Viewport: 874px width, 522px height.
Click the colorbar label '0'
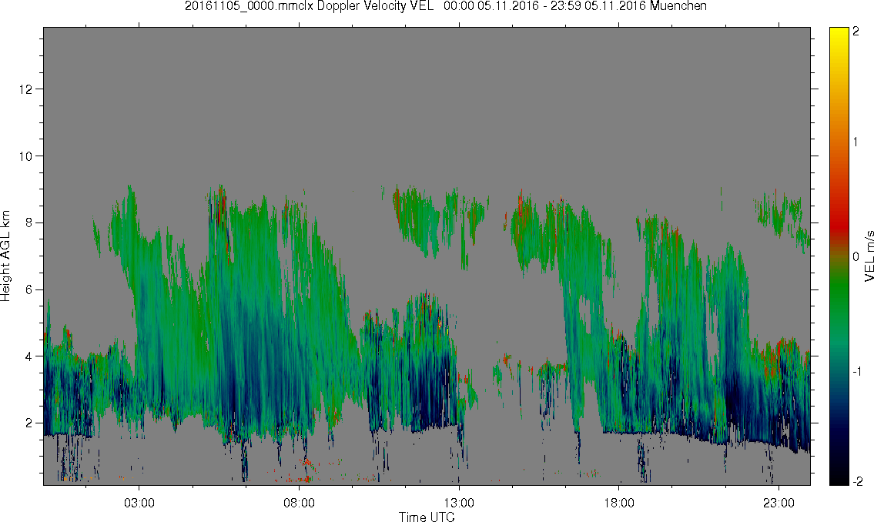point(856,257)
